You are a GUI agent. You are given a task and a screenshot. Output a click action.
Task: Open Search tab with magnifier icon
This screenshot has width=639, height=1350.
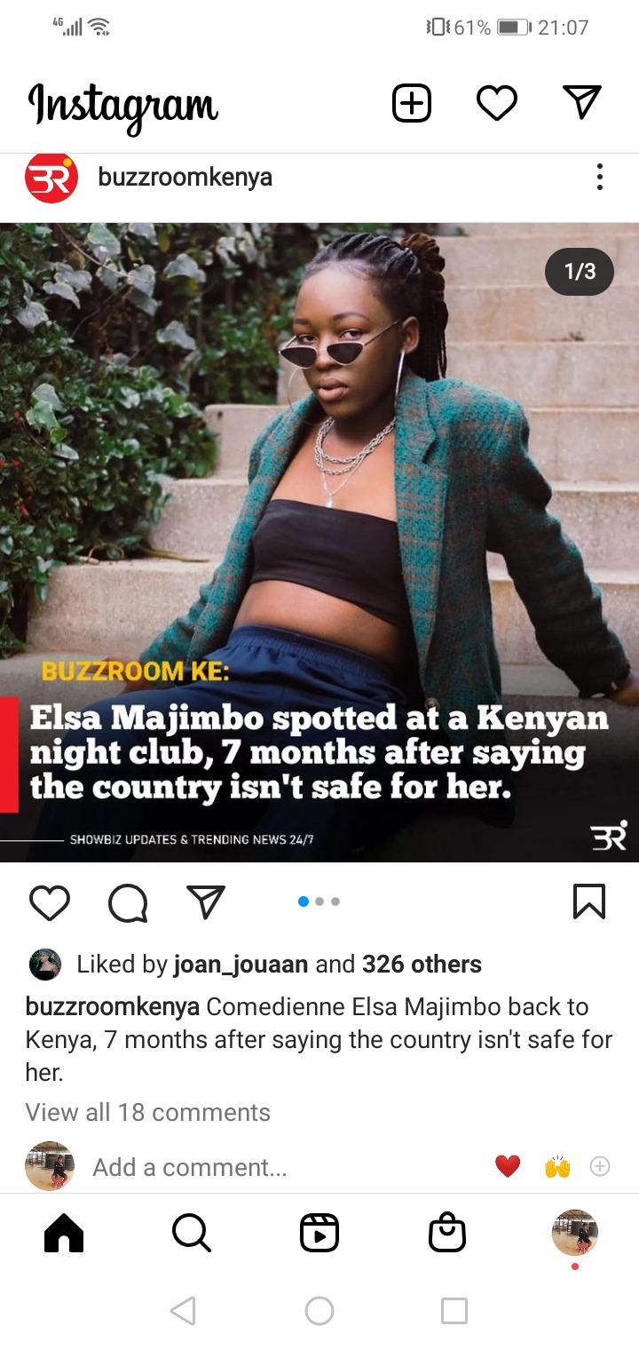tap(192, 1233)
